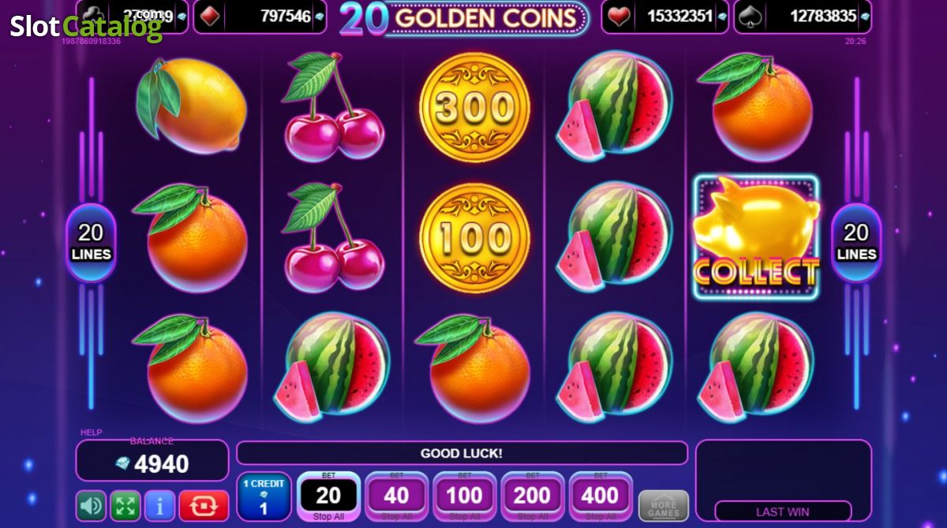Screen dimensions: 947x528
Task: Open the left 20 Lines selector
Action: [x=91, y=242]
